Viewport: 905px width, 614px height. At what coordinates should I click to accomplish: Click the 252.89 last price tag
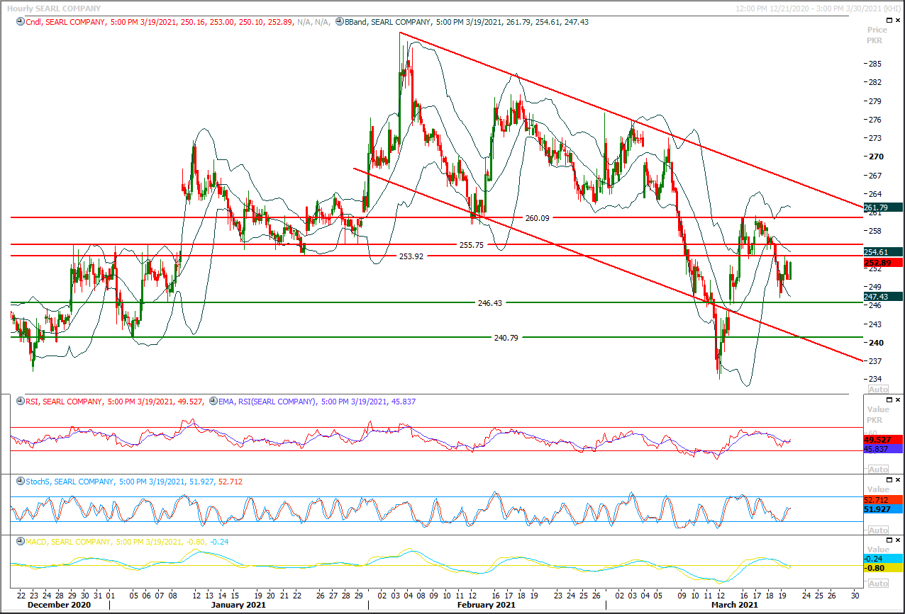coord(883,263)
